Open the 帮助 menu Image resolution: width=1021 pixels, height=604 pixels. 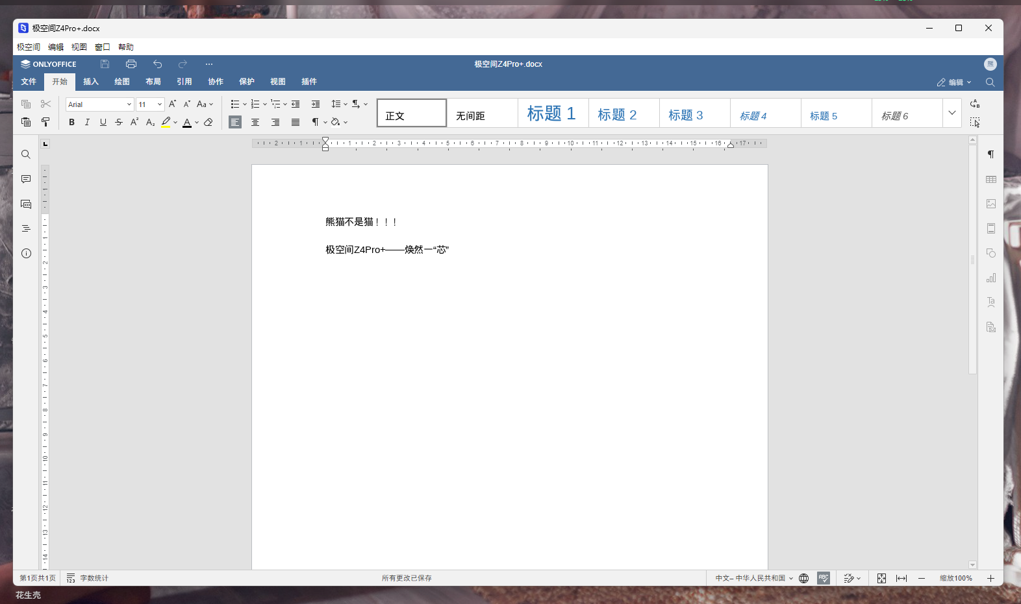point(126,47)
